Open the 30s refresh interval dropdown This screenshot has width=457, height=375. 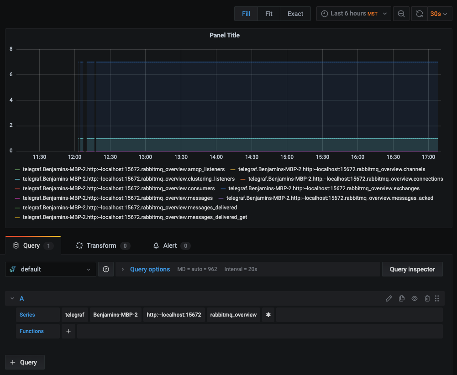(440, 14)
